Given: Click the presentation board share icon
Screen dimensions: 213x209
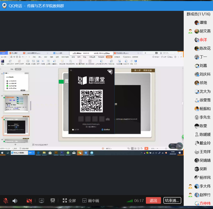Looking at the screenshot, I should (53, 200).
